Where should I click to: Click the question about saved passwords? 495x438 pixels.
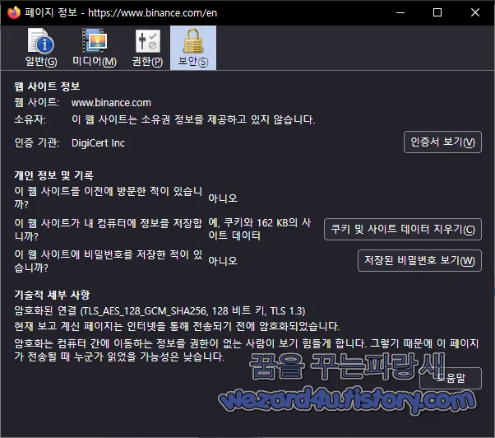point(109,261)
